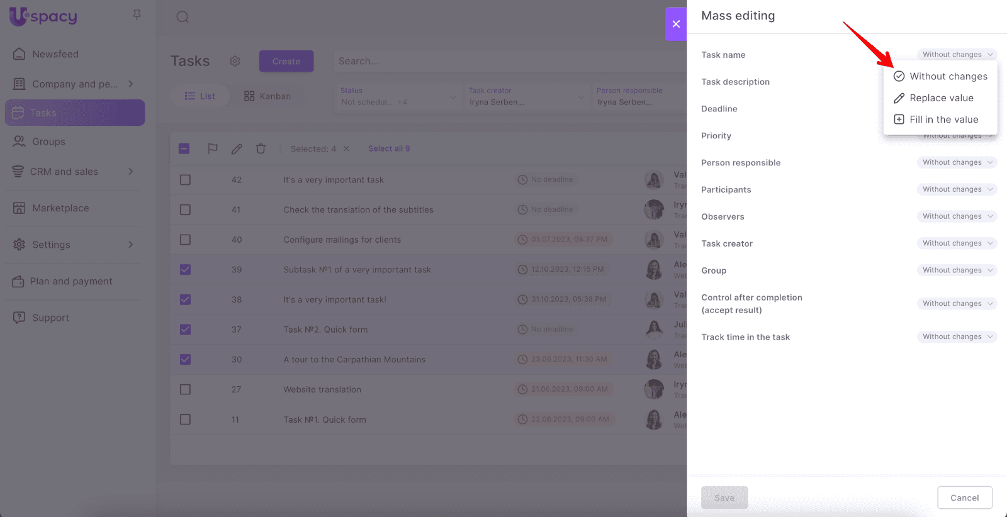Click the pencil edit icon in selection toolbar
The height and width of the screenshot is (517, 1007).
[x=237, y=148]
